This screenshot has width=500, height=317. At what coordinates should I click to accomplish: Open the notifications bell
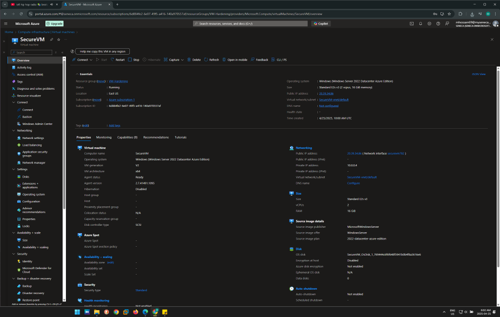pos(420,23)
